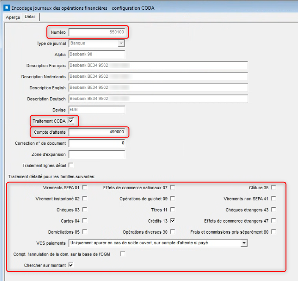Enable Domiciliations 05 checkbox
This screenshot has width=298, height=281.
(85, 231)
